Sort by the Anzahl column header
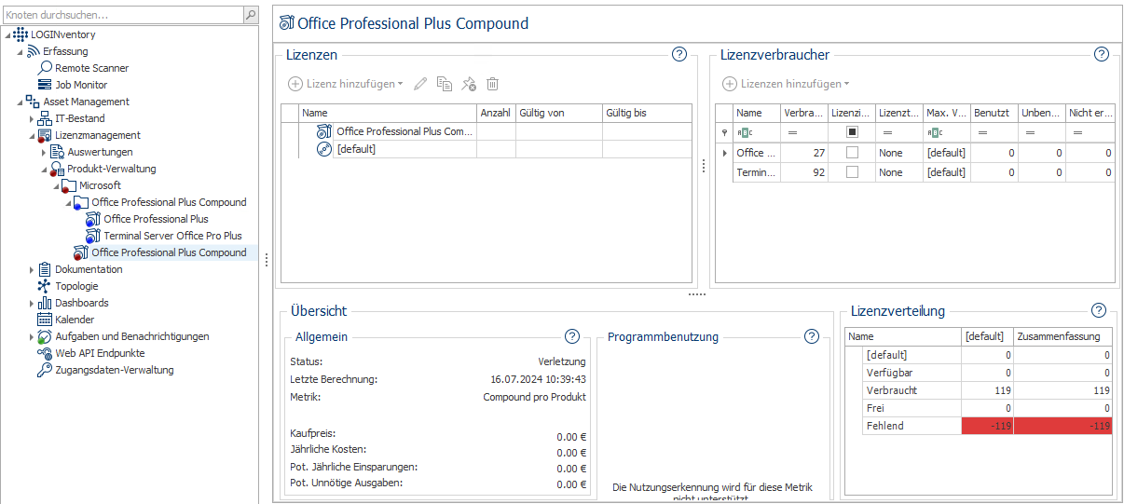Screen dimensions: 1124x504 [x=496, y=113]
